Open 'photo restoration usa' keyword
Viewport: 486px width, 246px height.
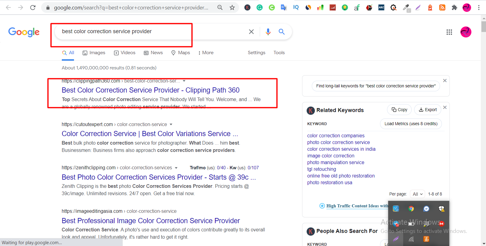coord(329,183)
